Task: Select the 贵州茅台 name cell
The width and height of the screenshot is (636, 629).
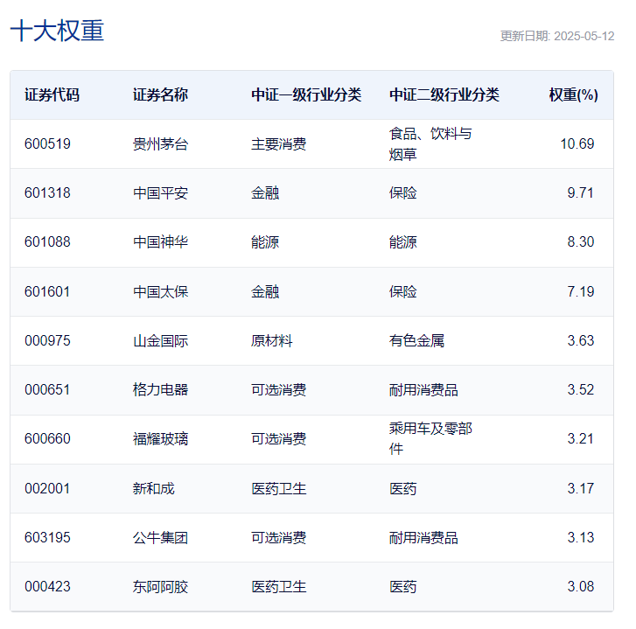Action: pyautogui.click(x=160, y=144)
